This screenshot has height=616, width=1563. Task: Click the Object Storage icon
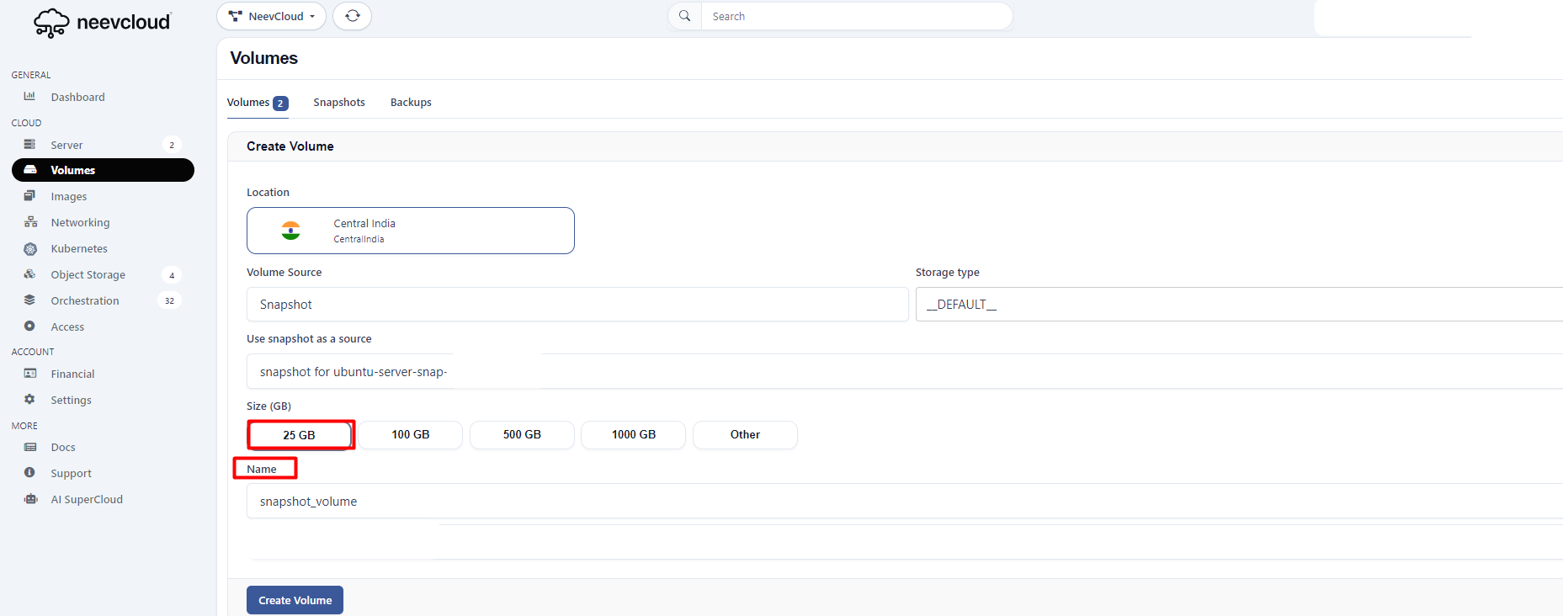(29, 274)
